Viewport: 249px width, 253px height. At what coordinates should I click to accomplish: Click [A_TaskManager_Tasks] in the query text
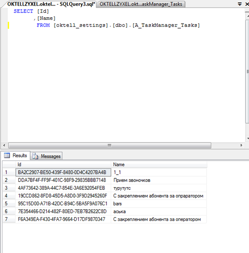click(166, 25)
